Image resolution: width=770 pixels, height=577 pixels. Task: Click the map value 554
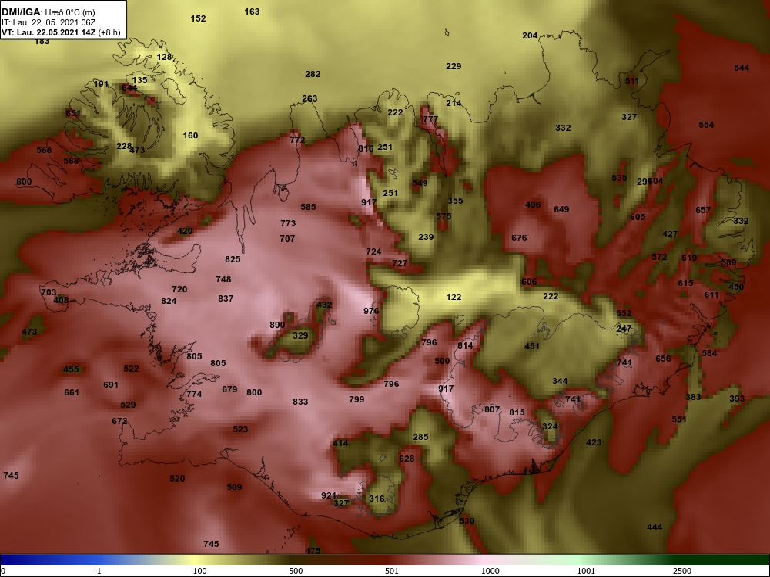click(707, 125)
